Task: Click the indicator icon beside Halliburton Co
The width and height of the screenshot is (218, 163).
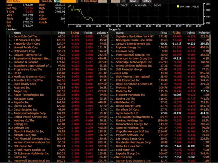Action: click(114, 102)
